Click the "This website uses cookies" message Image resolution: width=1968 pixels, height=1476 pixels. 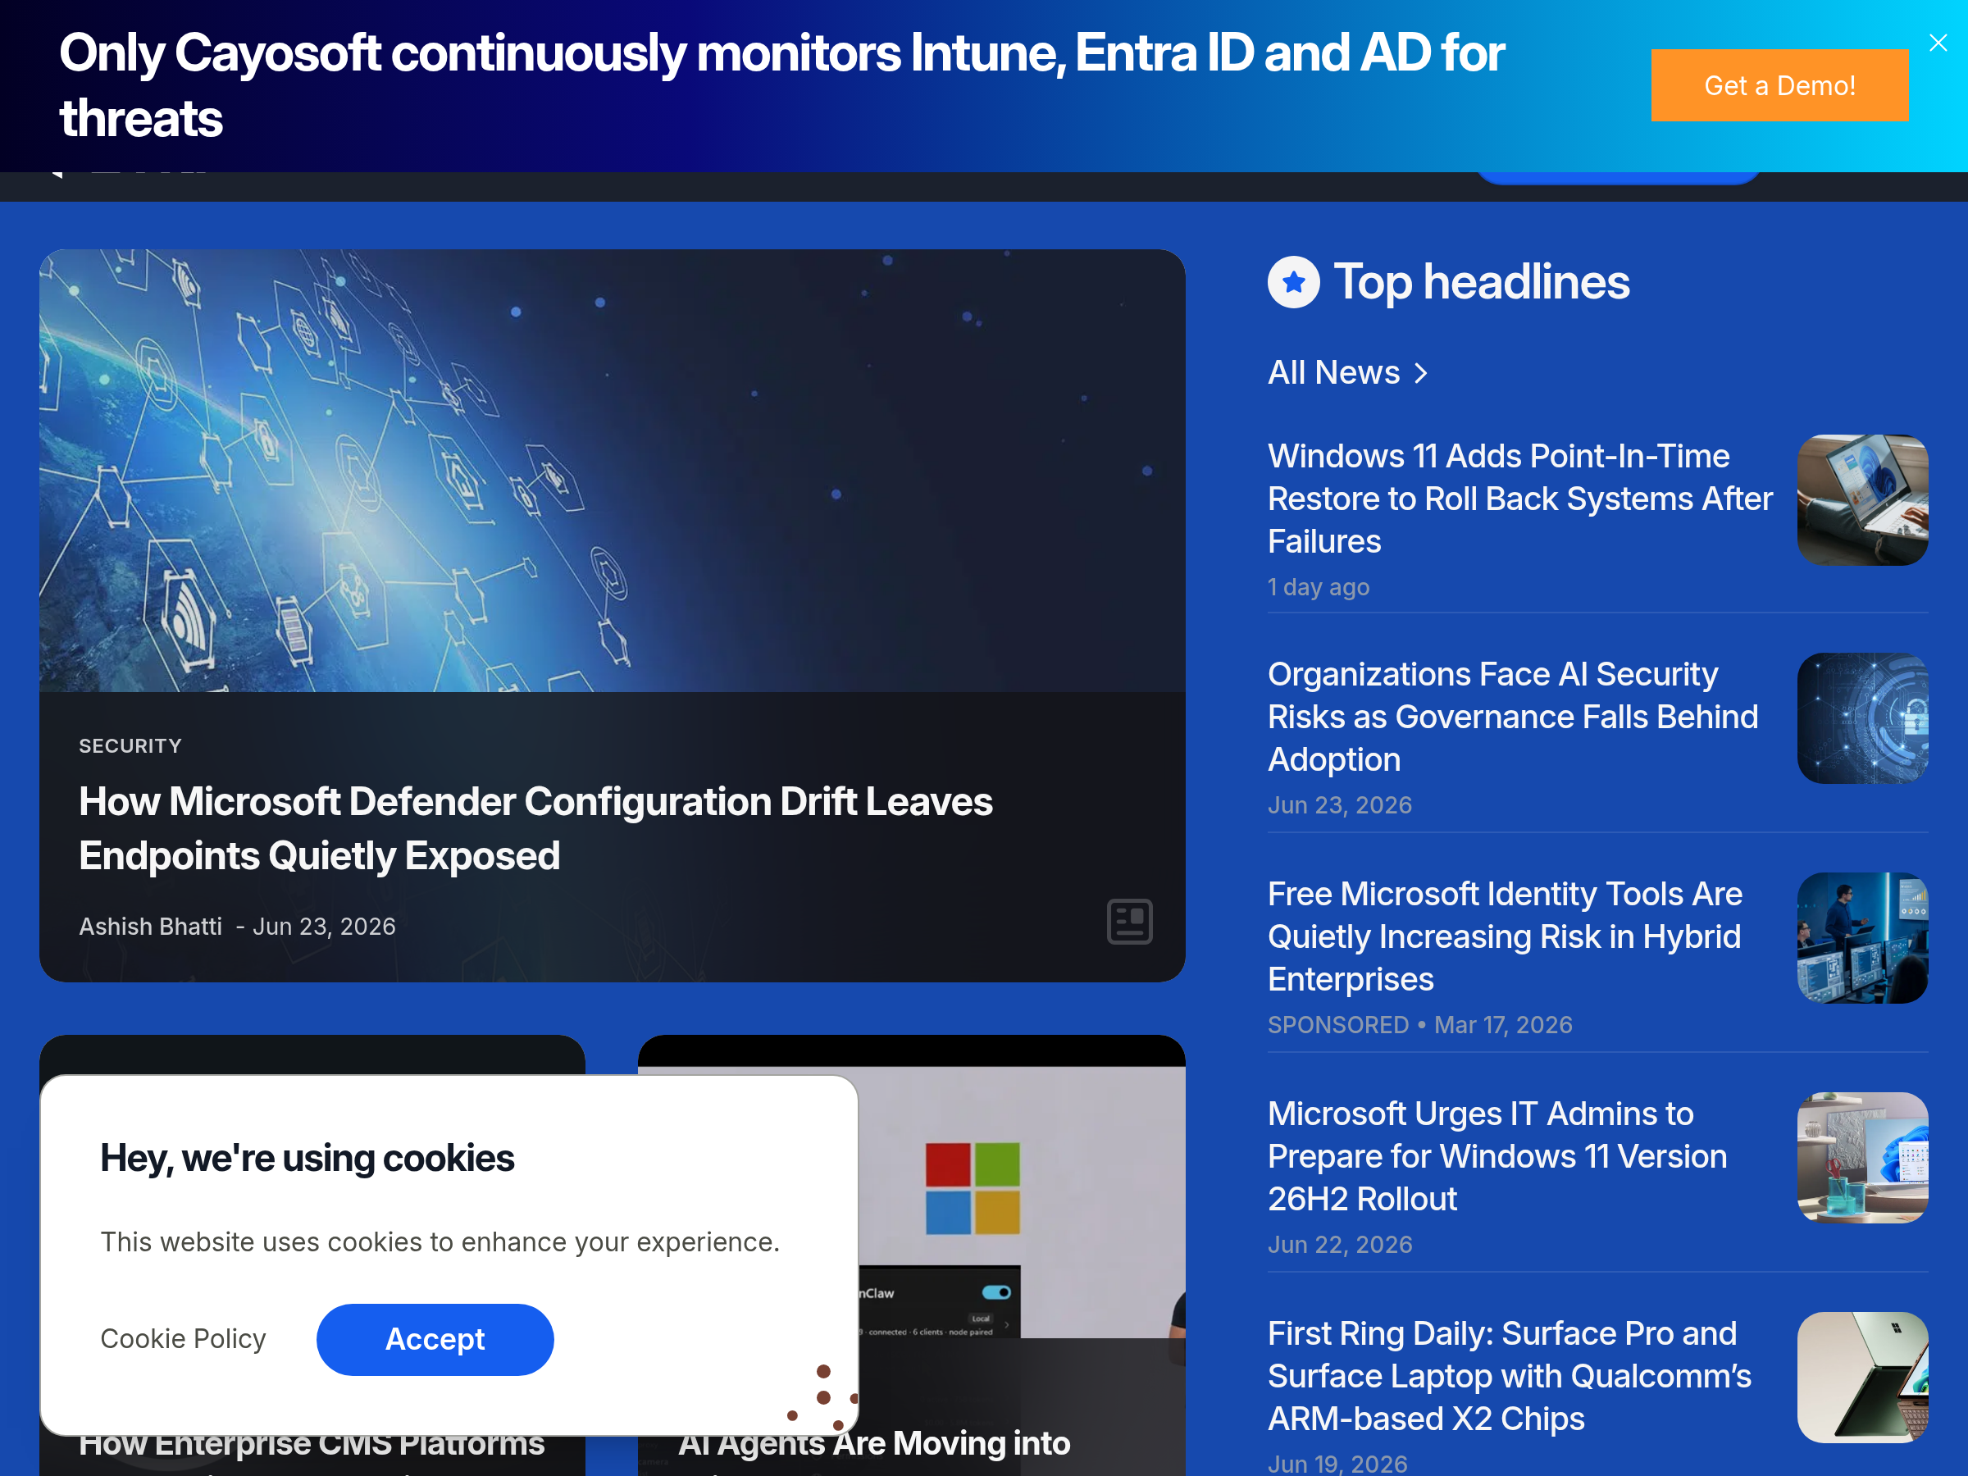tap(440, 1242)
